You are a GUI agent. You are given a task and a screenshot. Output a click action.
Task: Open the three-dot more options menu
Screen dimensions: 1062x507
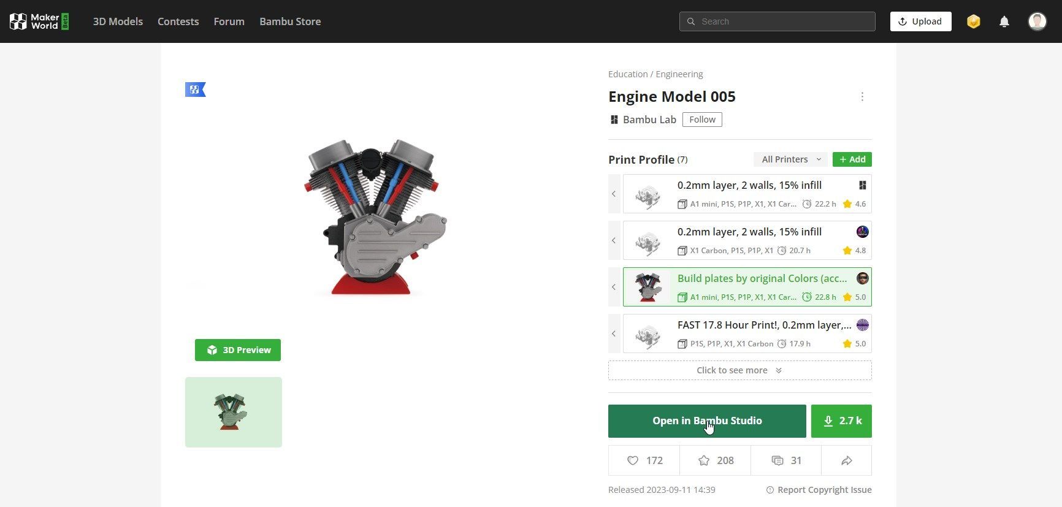coord(862,97)
